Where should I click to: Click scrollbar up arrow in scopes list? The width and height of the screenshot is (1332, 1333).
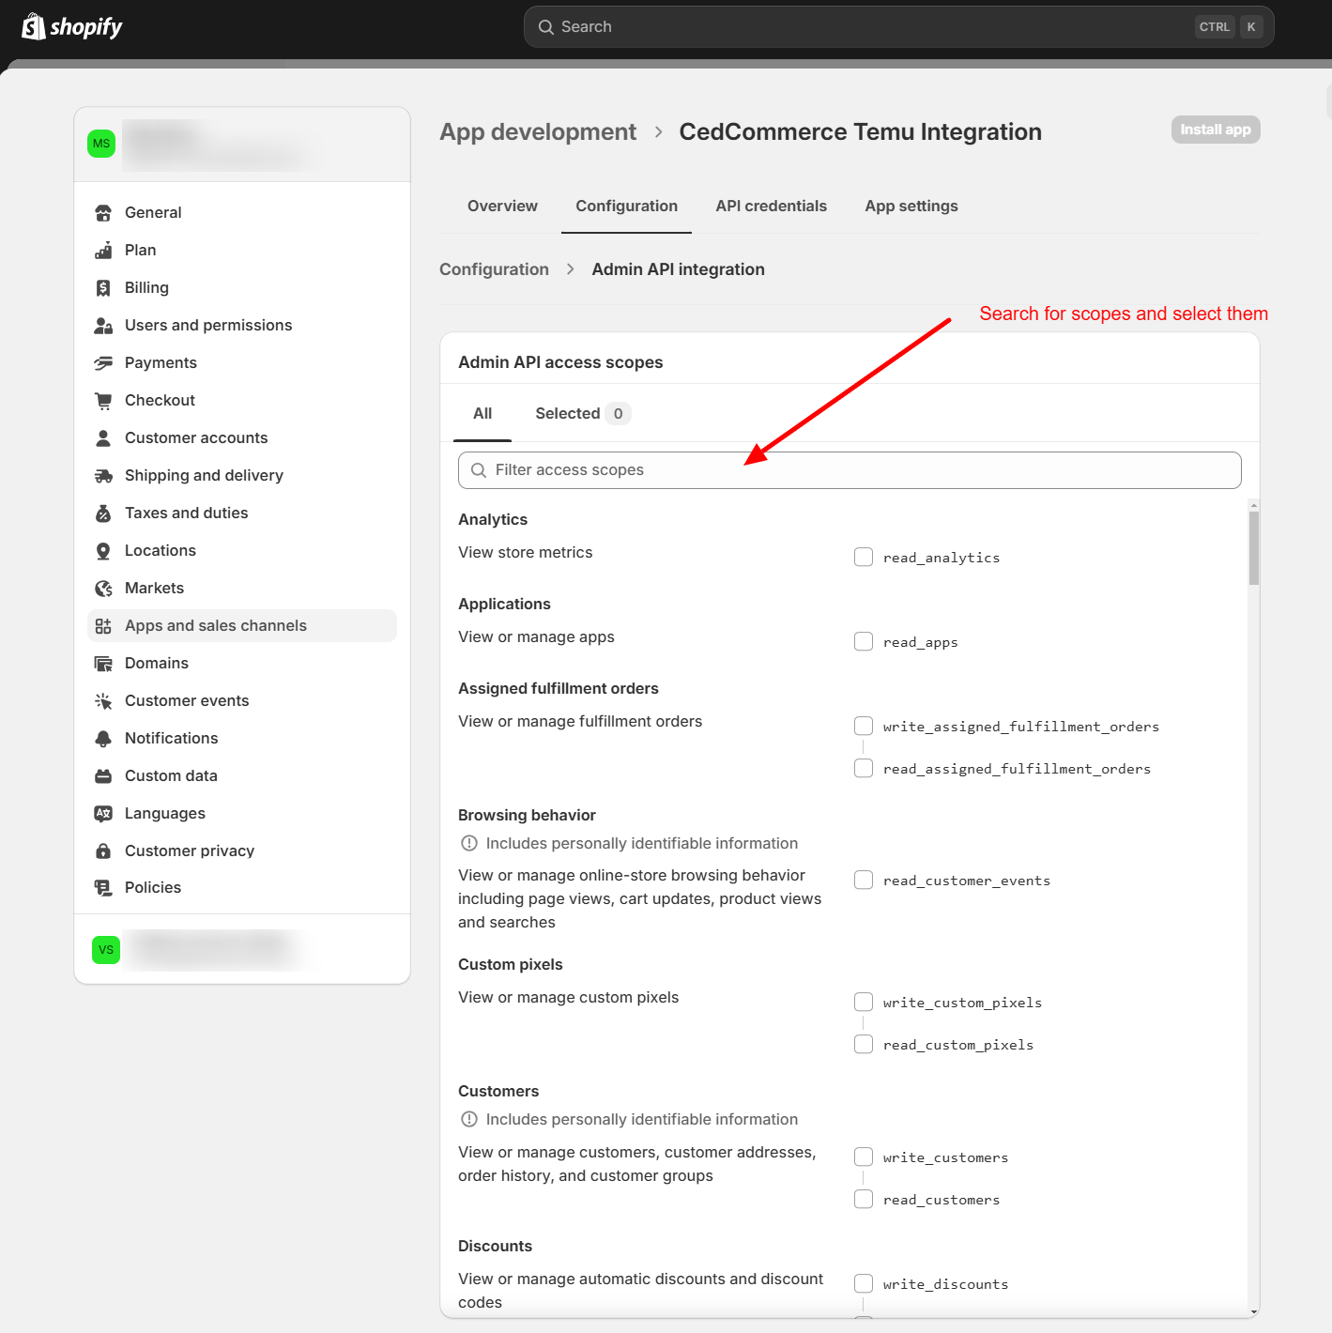pos(1254,505)
